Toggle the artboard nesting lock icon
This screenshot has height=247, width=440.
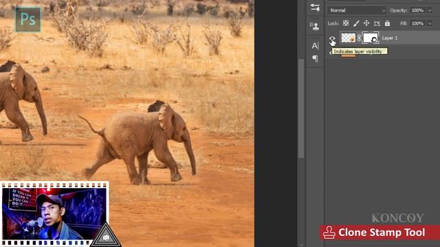[377, 23]
